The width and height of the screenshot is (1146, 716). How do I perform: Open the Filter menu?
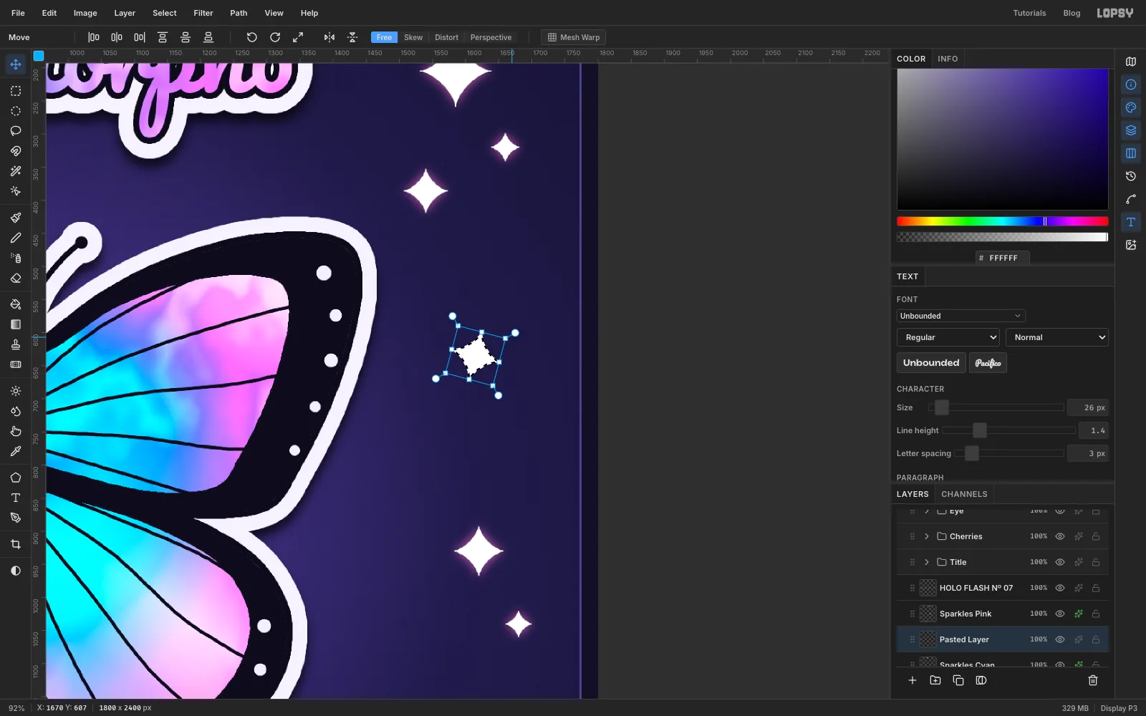pyautogui.click(x=203, y=13)
